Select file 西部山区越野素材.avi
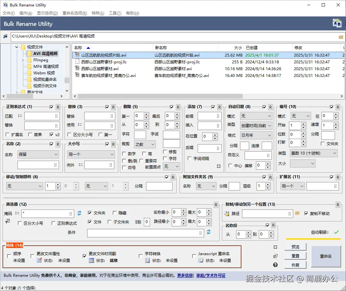Viewport: 346px width, 291px height. [100, 69]
